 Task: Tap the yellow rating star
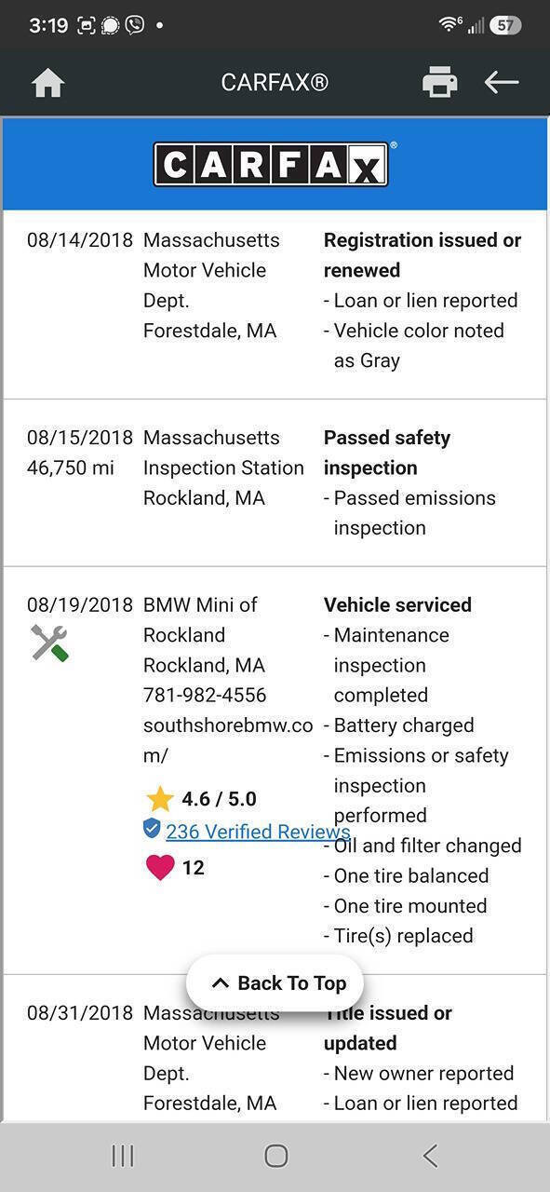pyautogui.click(x=160, y=799)
